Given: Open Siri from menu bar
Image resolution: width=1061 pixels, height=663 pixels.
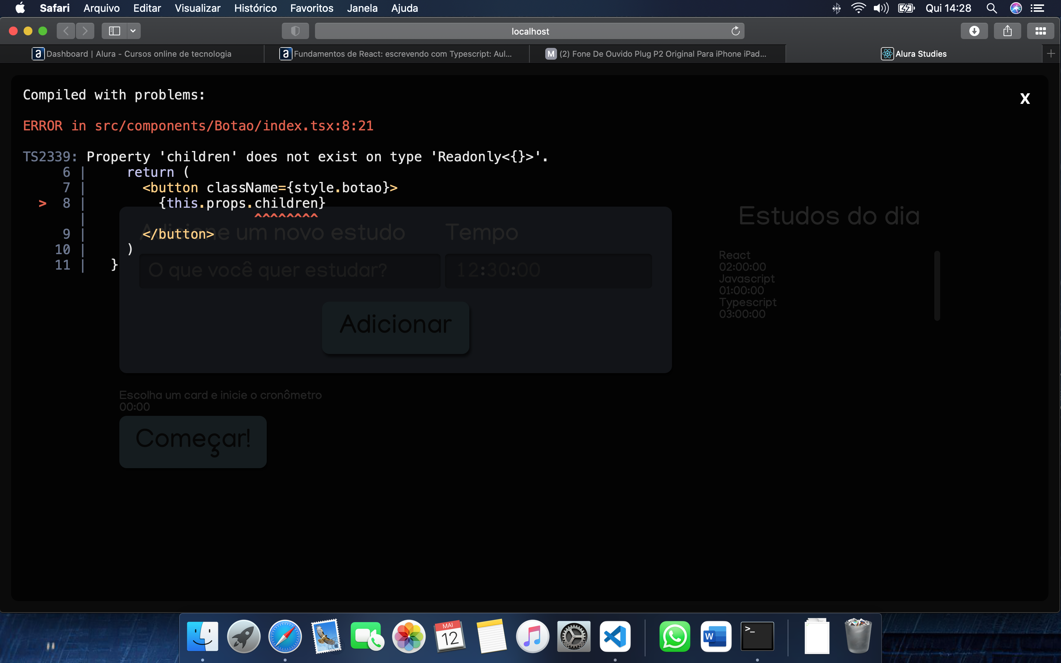Looking at the screenshot, I should [1015, 8].
